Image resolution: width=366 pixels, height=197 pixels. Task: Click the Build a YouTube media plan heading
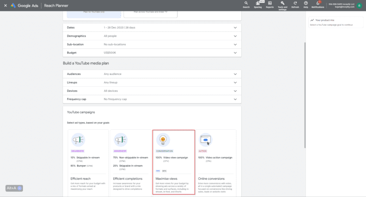tap(86, 63)
